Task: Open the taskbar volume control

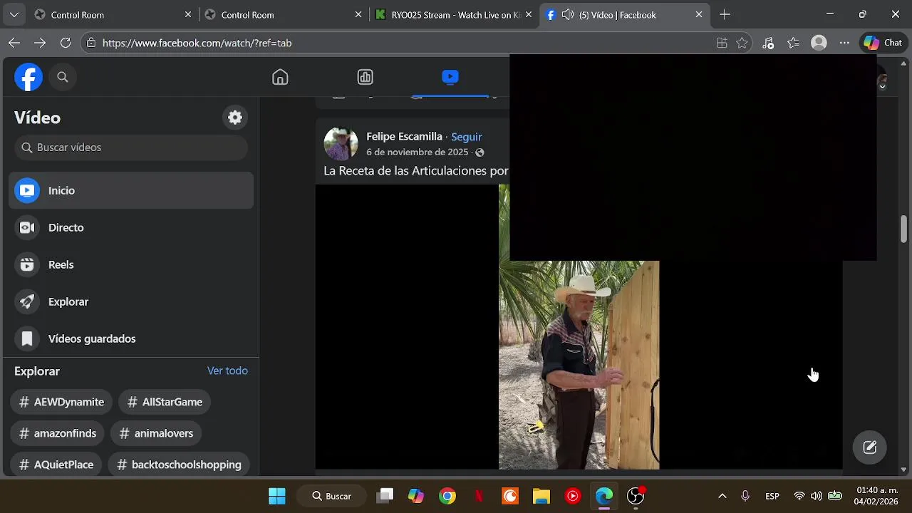Action: point(817,496)
